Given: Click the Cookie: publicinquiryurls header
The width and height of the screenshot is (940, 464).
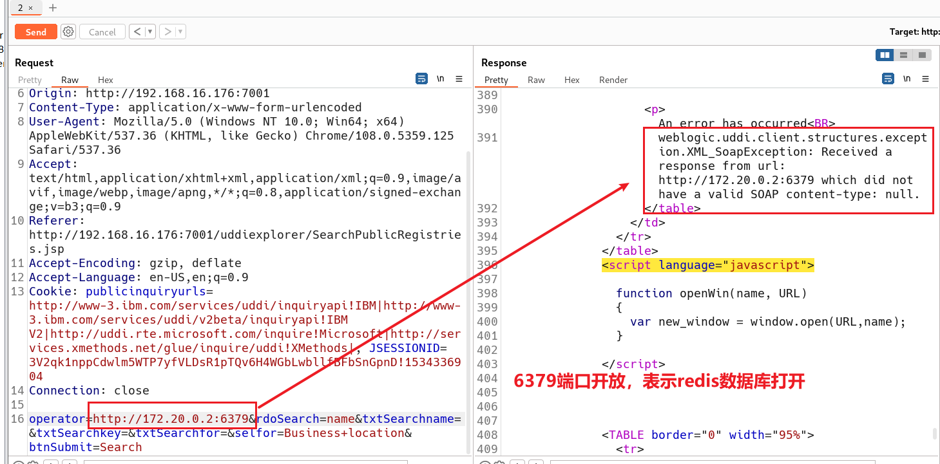Looking at the screenshot, I should click(x=120, y=292).
